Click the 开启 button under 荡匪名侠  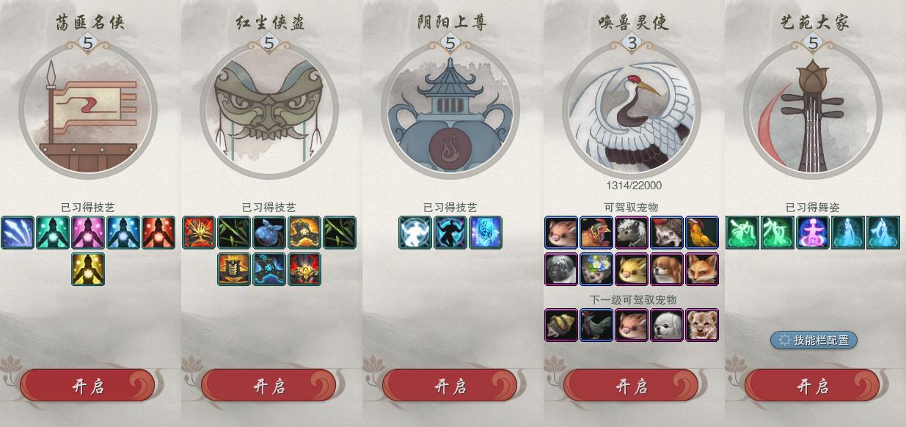click(87, 386)
